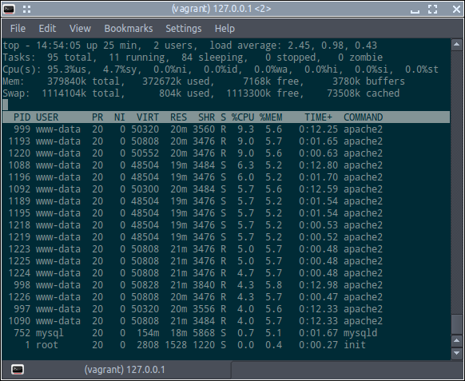
Task: Click the grid dots icon in title bar
Action: (x=26, y=10)
